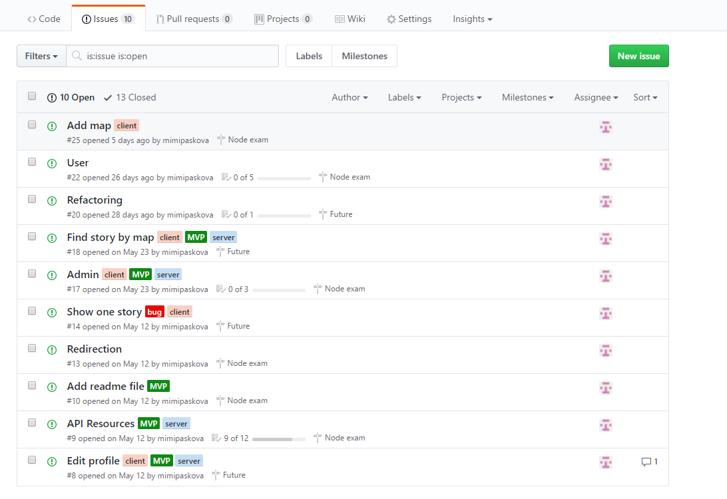Expand the Author filter dropdown

tap(350, 97)
